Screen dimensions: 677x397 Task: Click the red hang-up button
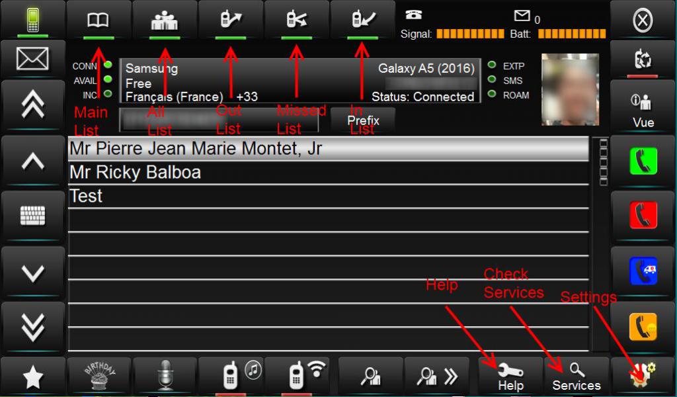click(x=643, y=215)
